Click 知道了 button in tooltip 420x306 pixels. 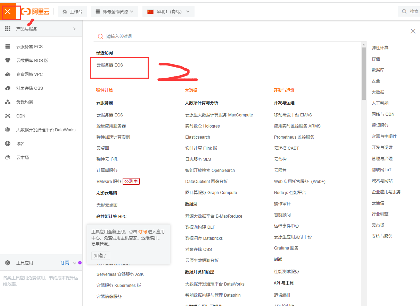pyautogui.click(x=101, y=256)
